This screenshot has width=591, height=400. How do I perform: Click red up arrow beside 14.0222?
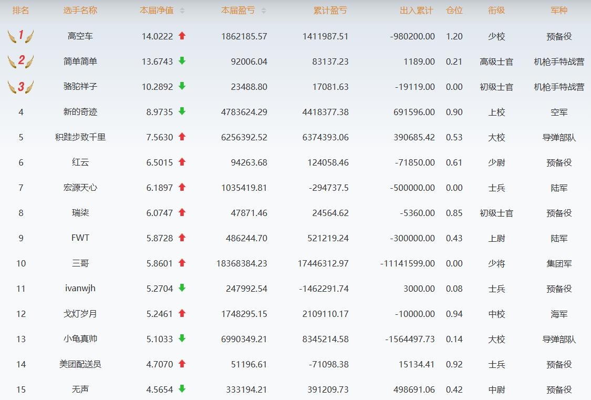[182, 36]
